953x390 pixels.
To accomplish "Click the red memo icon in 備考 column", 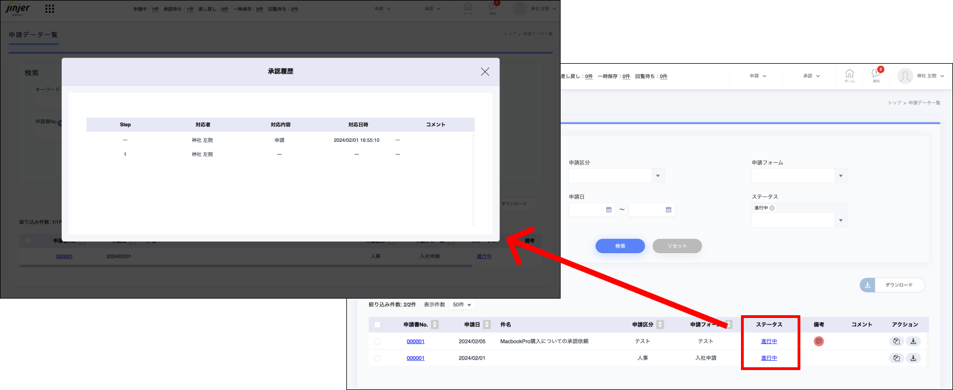I will (819, 341).
